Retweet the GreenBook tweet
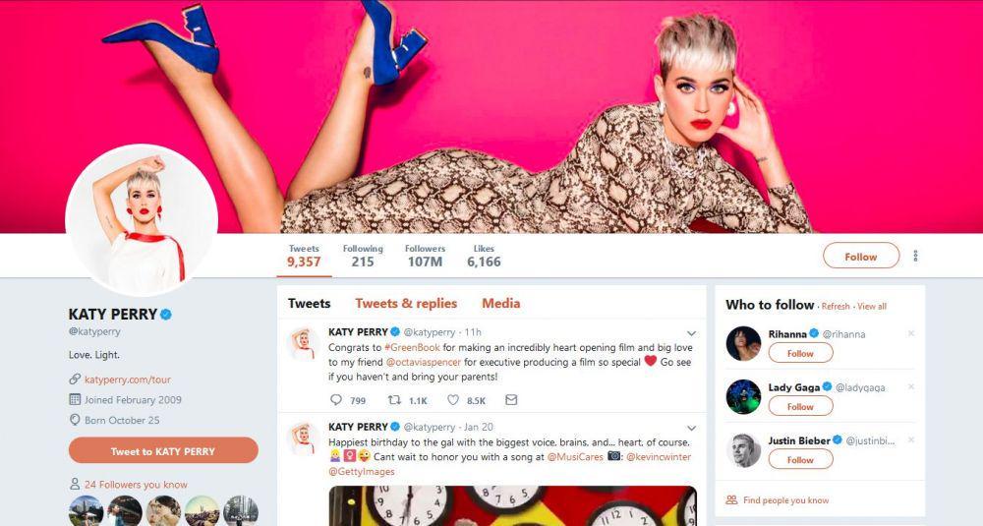 394,400
